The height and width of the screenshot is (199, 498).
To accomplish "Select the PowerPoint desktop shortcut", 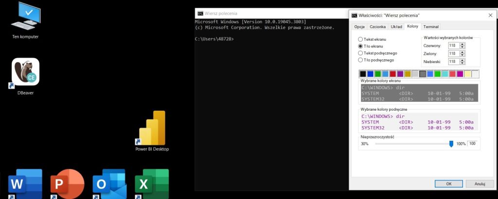I will pos(67,184).
